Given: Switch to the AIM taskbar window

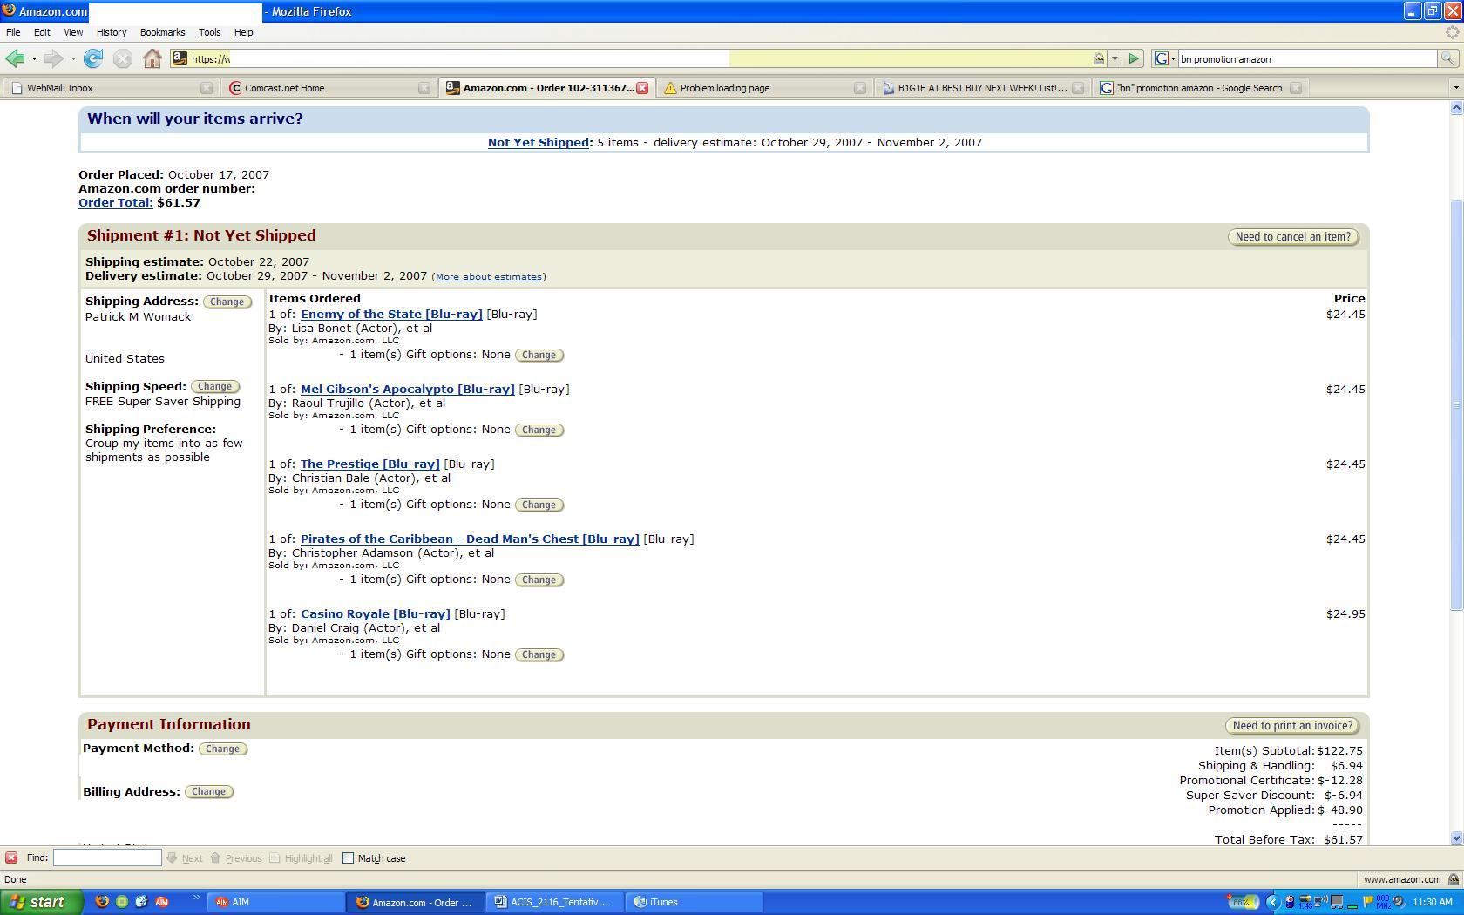Looking at the screenshot, I should pos(276,902).
